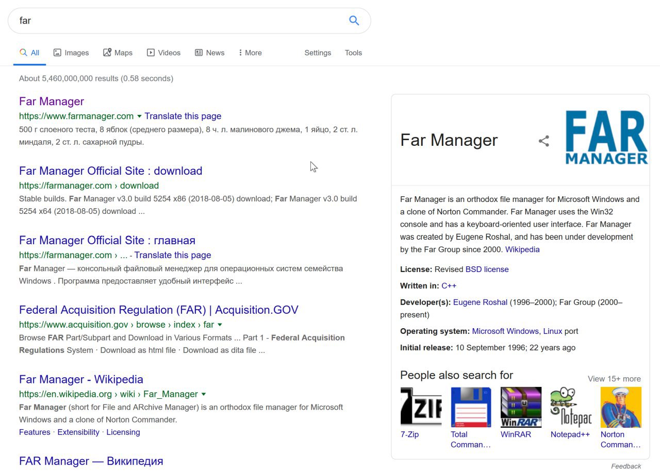660x472 pixels.
Task: Switch to the Maps tab
Action: tap(118, 53)
